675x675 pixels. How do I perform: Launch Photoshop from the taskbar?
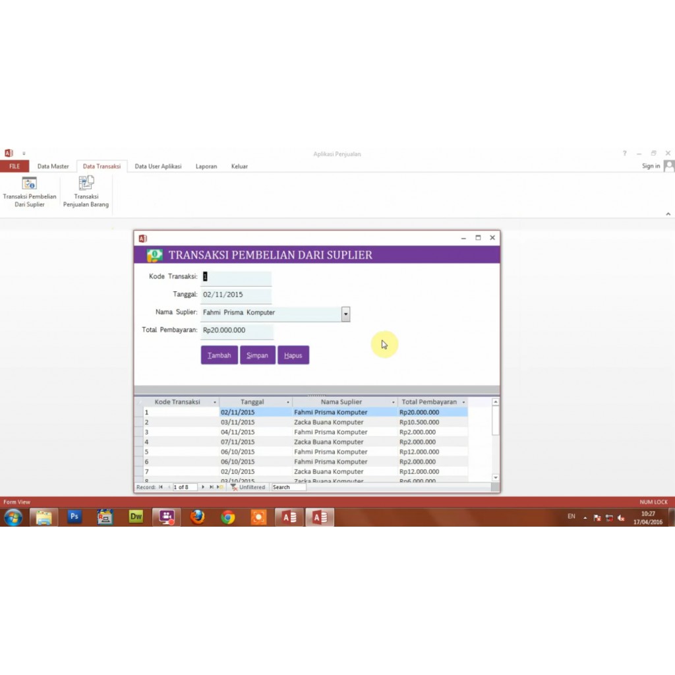74,517
